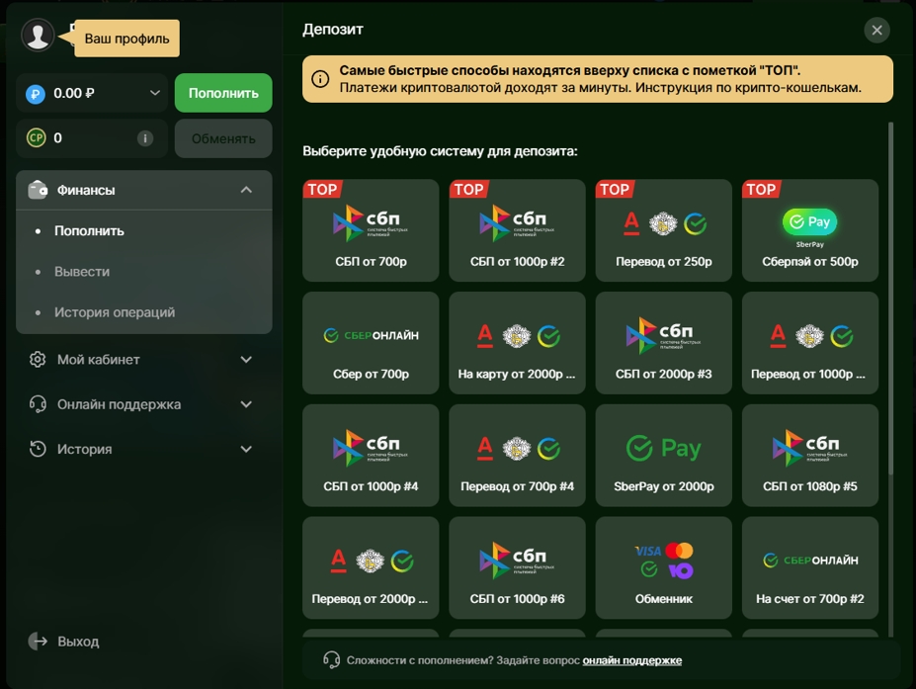Select Перевод от 250р payment card
916x689 pixels.
tap(664, 230)
